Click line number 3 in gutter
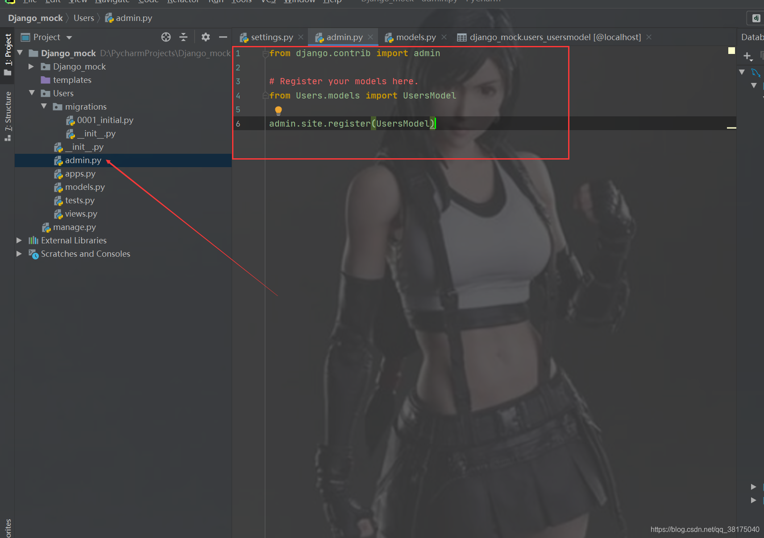The image size is (764, 538). pyautogui.click(x=238, y=82)
